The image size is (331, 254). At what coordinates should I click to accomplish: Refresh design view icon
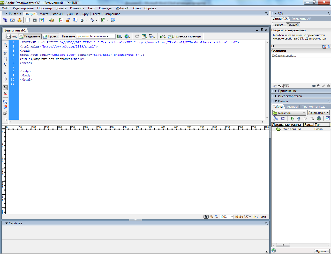(x=137, y=36)
